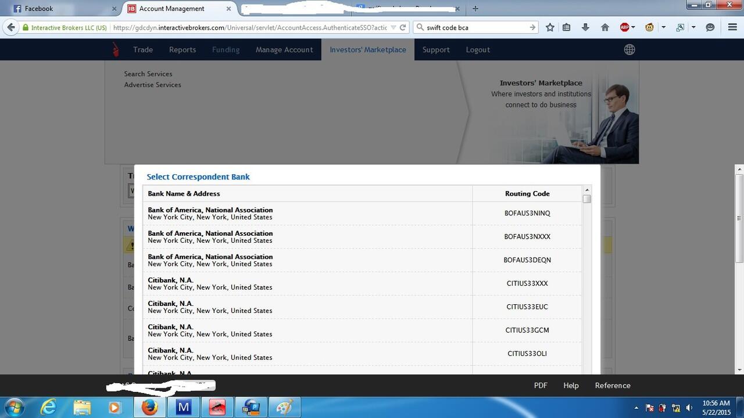Click the address bar URL field
Screen dimensions: 744x418
point(250,27)
